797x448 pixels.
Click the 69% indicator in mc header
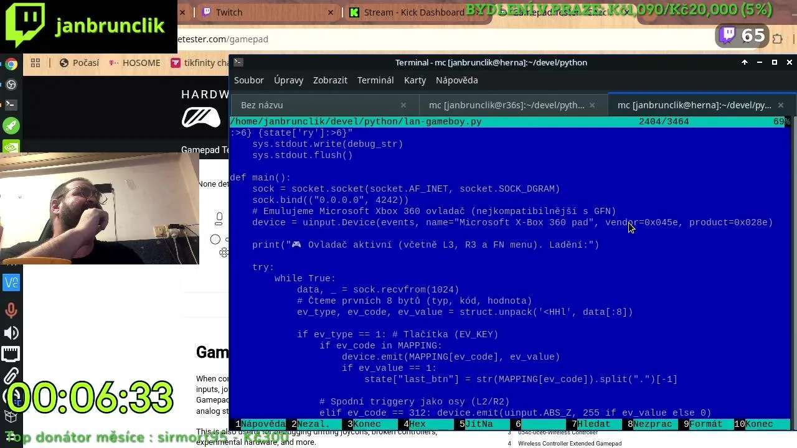[781, 121]
